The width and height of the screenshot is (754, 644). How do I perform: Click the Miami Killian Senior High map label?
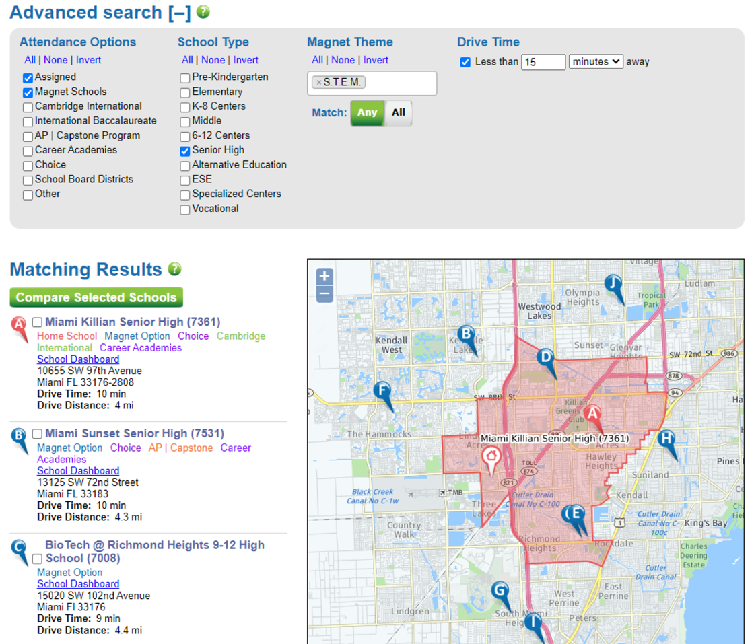(555, 438)
